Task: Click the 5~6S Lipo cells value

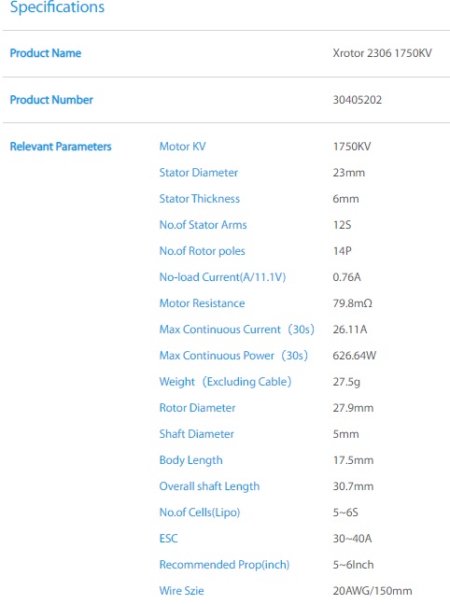Action: point(345,513)
